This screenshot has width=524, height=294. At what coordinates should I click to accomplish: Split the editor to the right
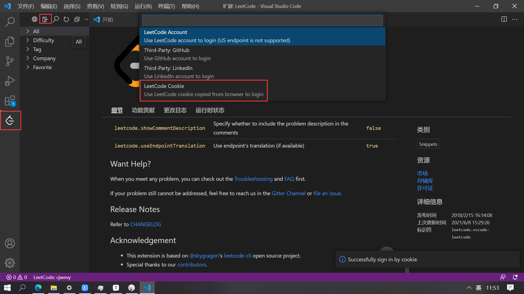pos(504,19)
